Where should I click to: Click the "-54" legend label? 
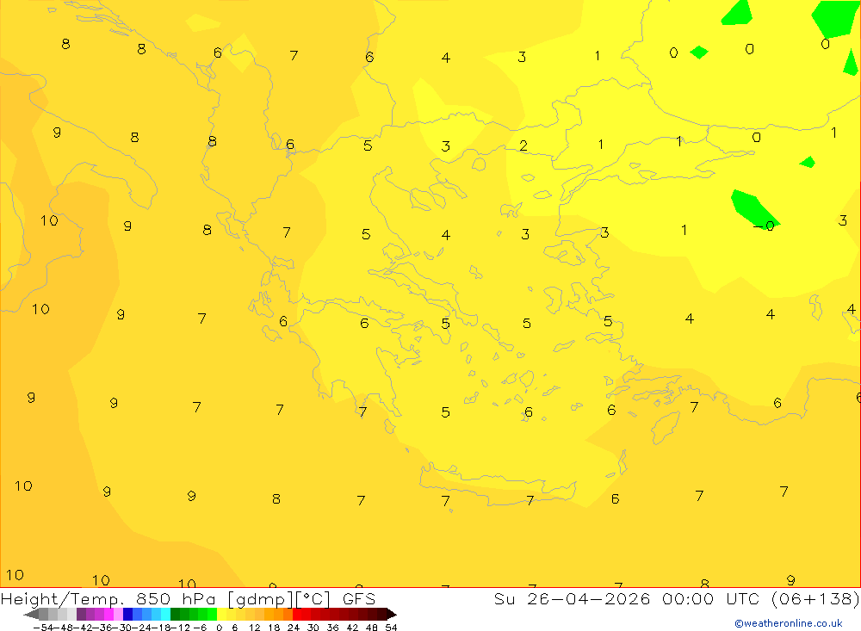(43, 628)
